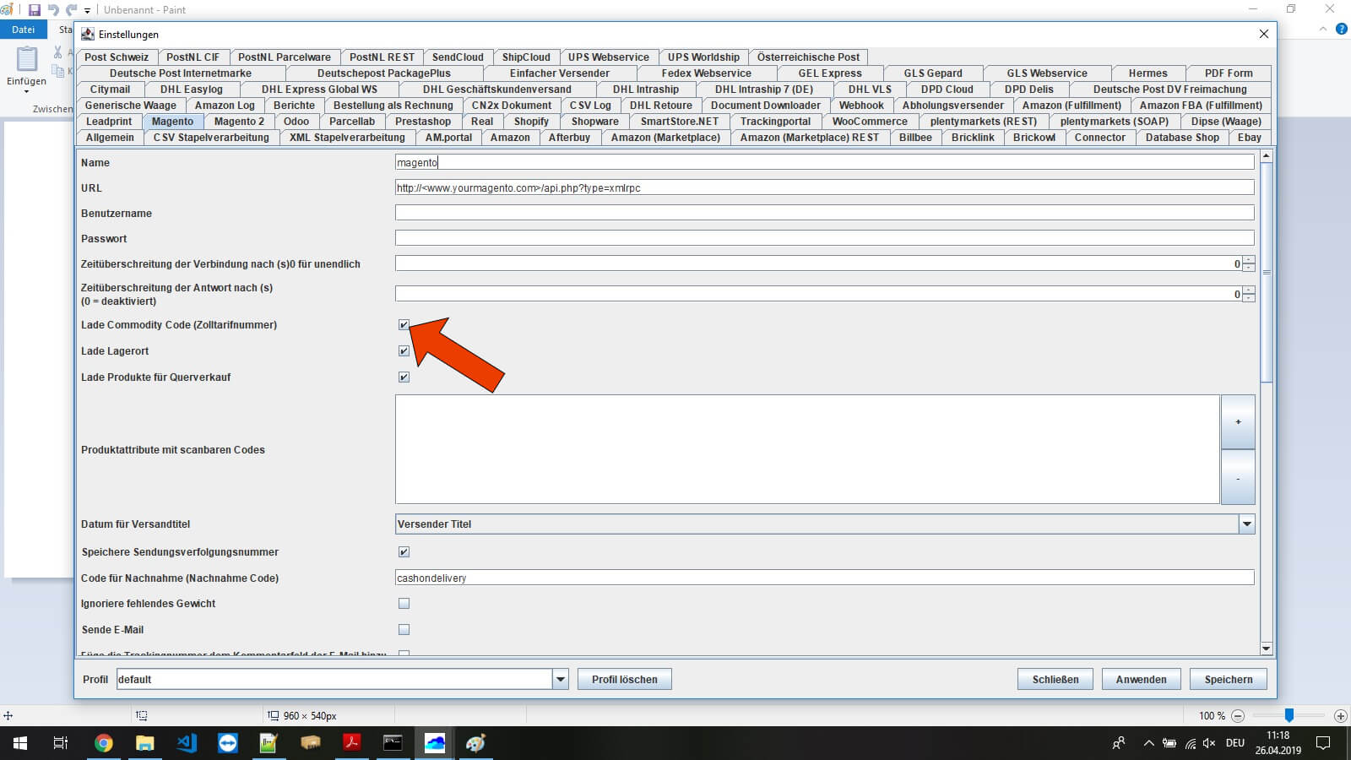1351x760 pixels.
Task: Click the DEU language indicator in tray
Action: click(1235, 743)
